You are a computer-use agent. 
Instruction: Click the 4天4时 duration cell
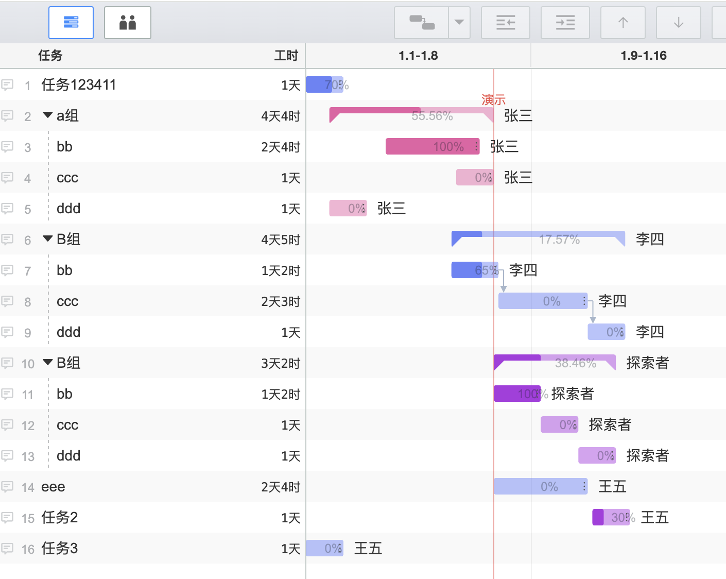coord(281,116)
